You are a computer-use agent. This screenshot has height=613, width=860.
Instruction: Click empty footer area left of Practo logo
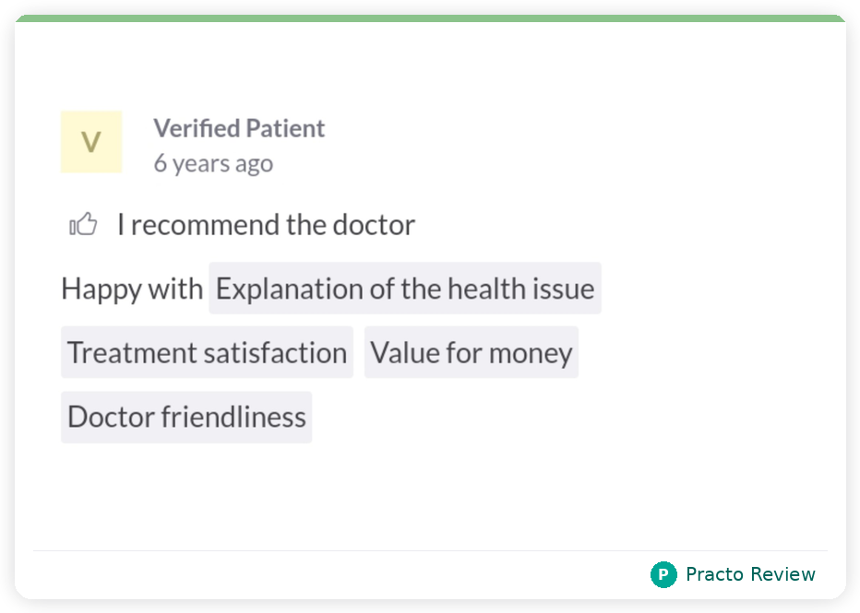323,575
